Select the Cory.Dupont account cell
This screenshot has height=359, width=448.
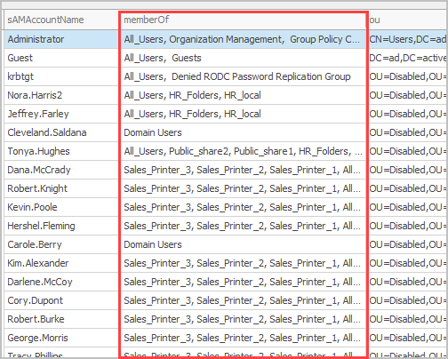point(61,300)
